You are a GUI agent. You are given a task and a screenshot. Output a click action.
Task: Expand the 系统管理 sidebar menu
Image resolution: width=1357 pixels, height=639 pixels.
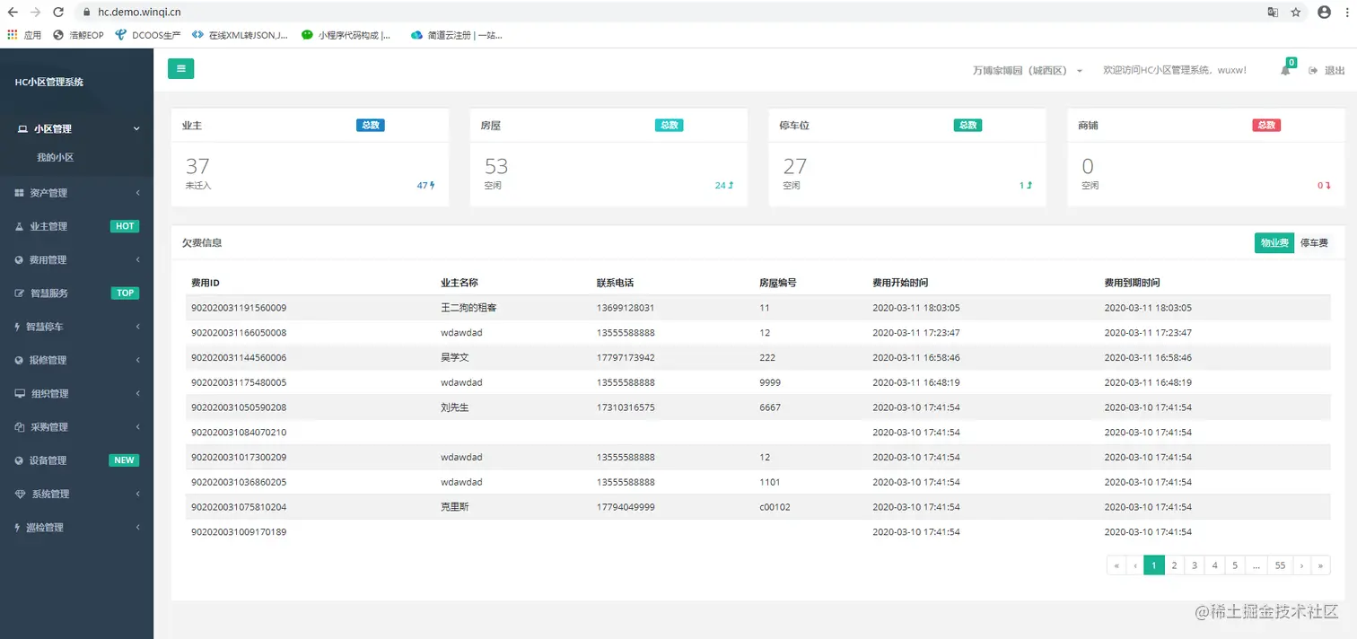[76, 494]
